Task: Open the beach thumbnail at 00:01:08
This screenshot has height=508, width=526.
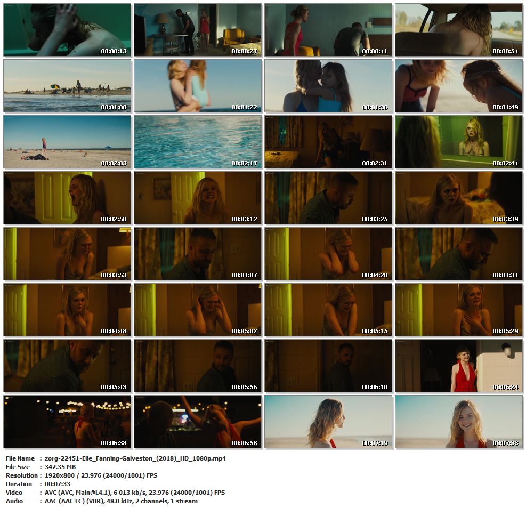Action: click(x=67, y=86)
